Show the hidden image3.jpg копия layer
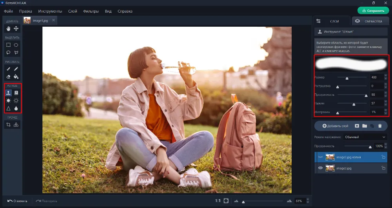The height and width of the screenshot is (208, 392). (x=320, y=157)
